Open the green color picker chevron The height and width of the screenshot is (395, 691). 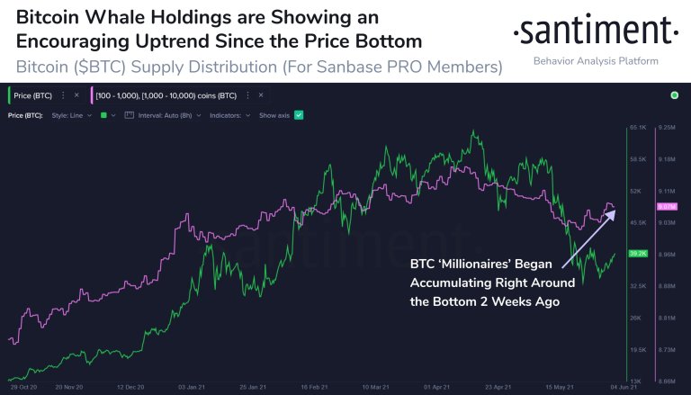(113, 115)
